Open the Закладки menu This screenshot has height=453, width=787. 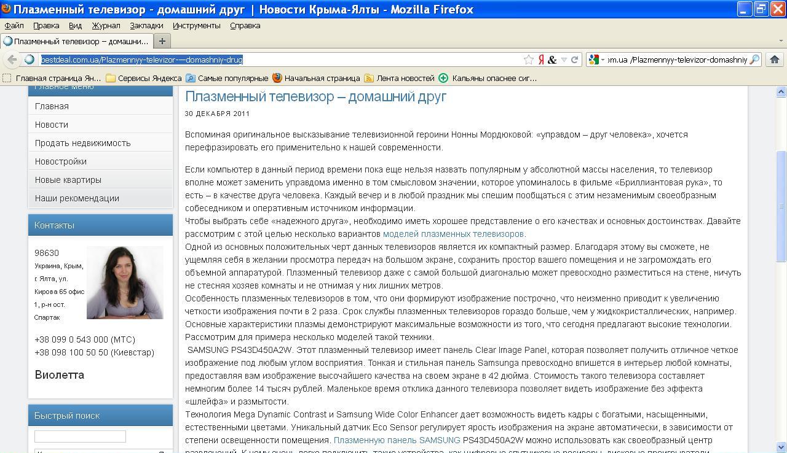[x=146, y=25]
